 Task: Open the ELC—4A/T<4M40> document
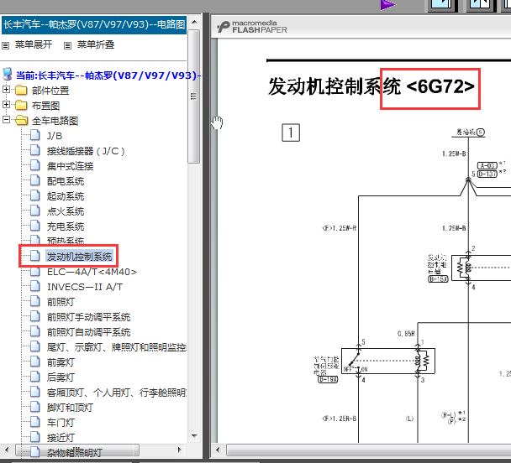pos(92,272)
